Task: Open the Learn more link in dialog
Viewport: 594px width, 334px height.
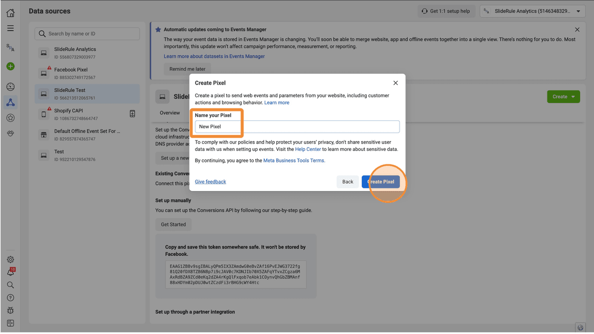Action: [277, 102]
